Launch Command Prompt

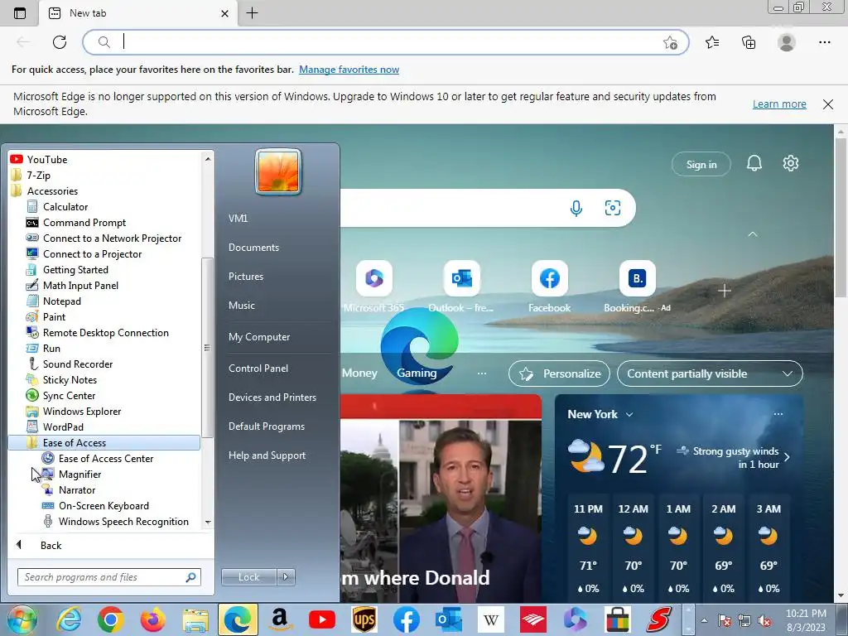[x=84, y=222]
